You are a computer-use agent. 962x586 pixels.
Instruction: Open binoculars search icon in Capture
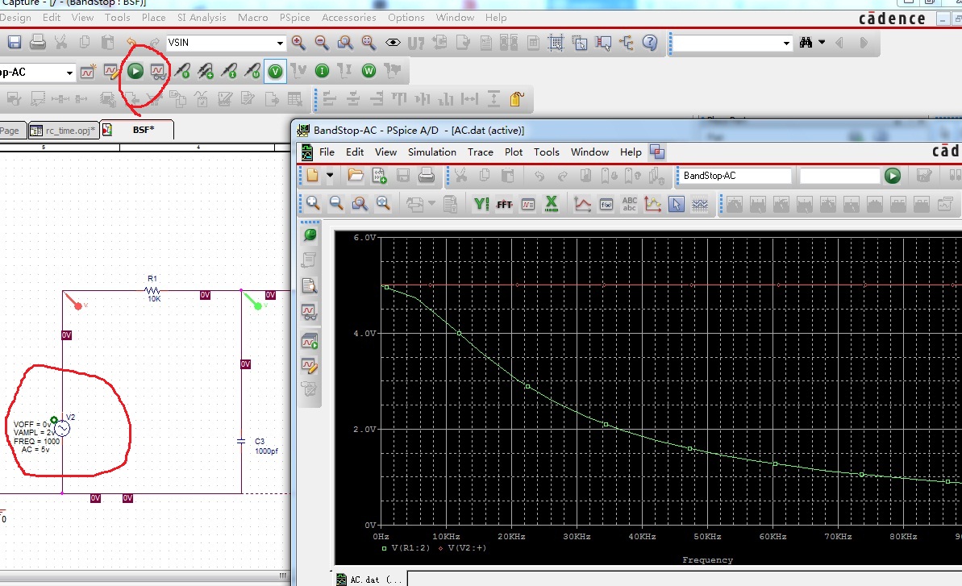806,42
